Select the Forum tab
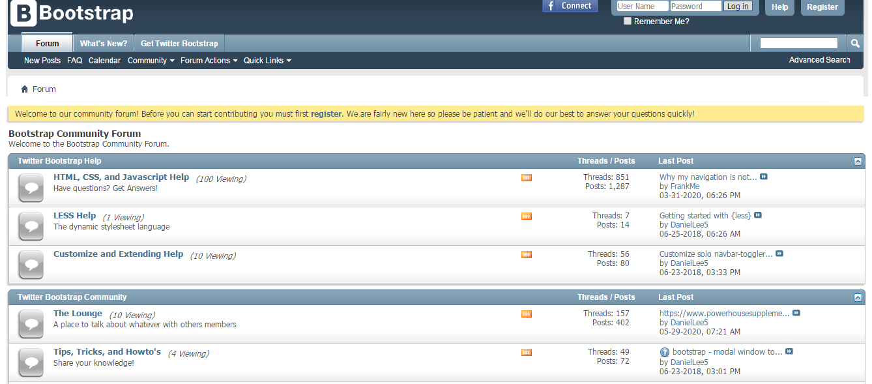 47,43
